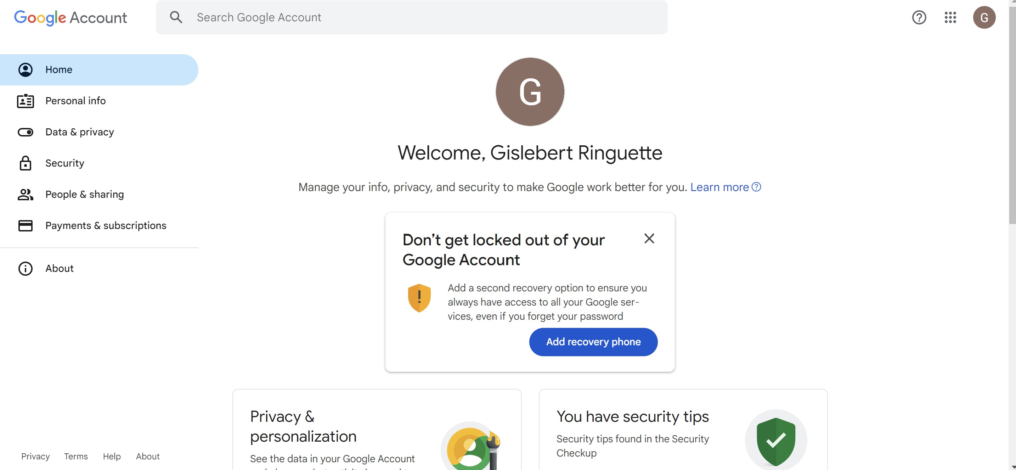Image resolution: width=1016 pixels, height=470 pixels.
Task: Click the People & sharing icon
Action: point(26,195)
